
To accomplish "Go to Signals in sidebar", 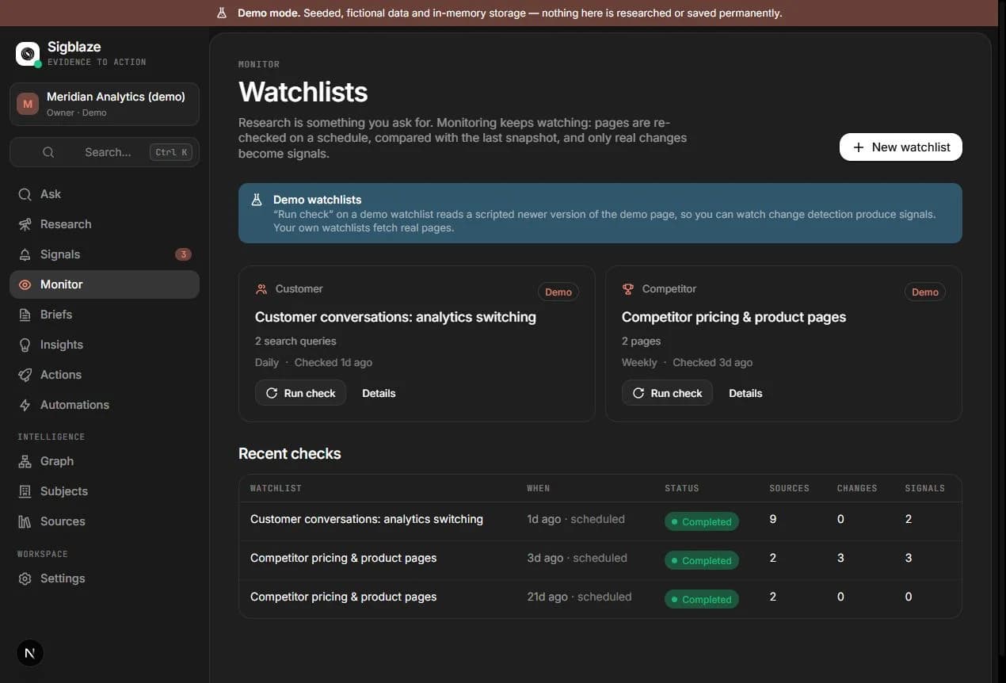I will click(x=105, y=254).
